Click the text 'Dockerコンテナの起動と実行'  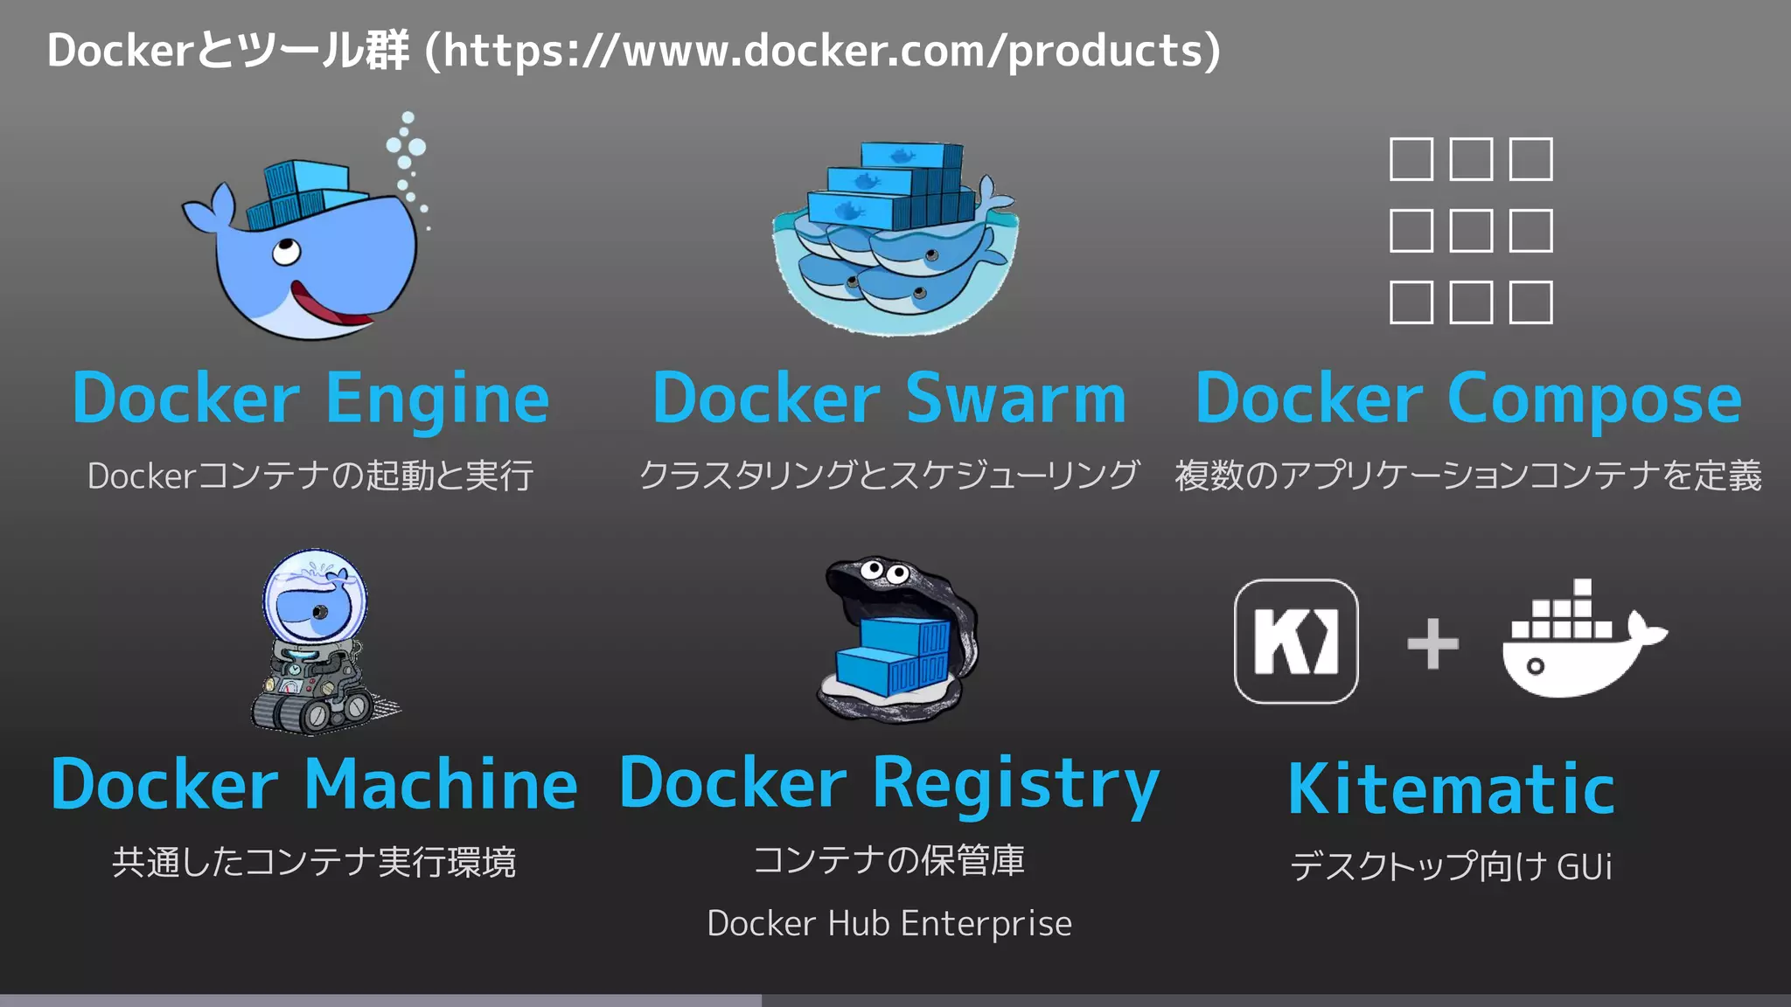coord(310,476)
